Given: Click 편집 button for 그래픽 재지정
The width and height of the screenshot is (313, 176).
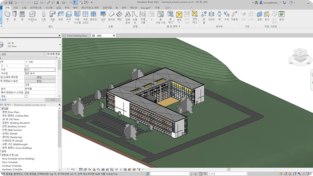Looking at the screenshot, I should (40, 77).
